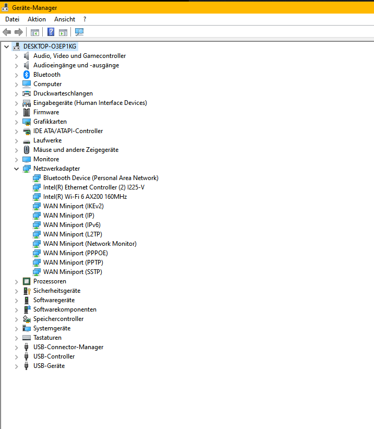Expand the Audioeingänge und -ausgänge category
374x429 pixels.
pyautogui.click(x=16, y=66)
